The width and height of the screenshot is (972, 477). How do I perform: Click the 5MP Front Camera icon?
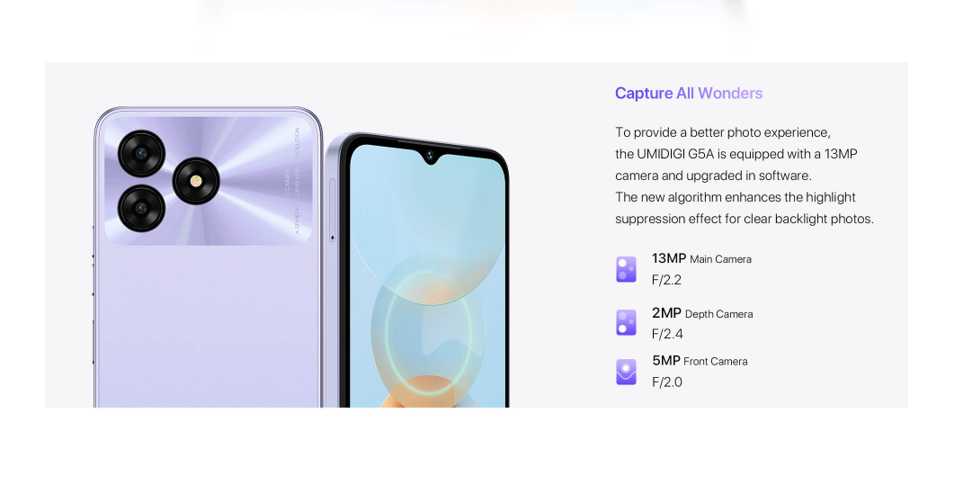tap(626, 372)
